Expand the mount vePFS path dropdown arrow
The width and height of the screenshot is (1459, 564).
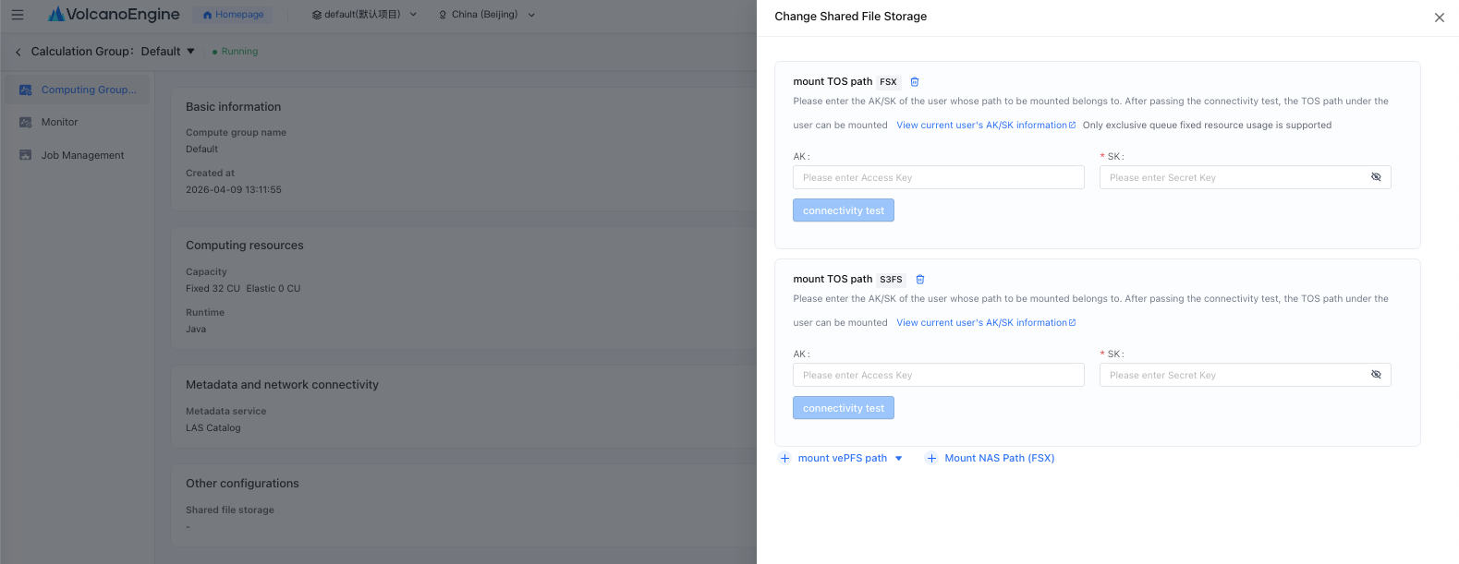[898, 459]
